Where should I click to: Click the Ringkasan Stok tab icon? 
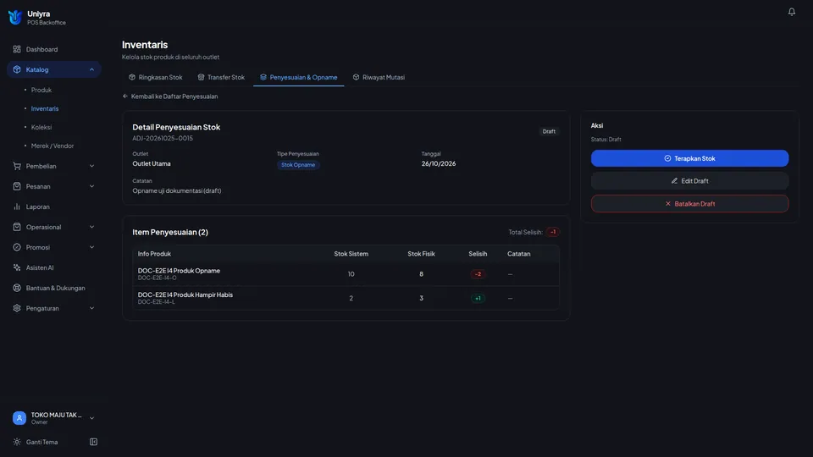pyautogui.click(x=132, y=77)
